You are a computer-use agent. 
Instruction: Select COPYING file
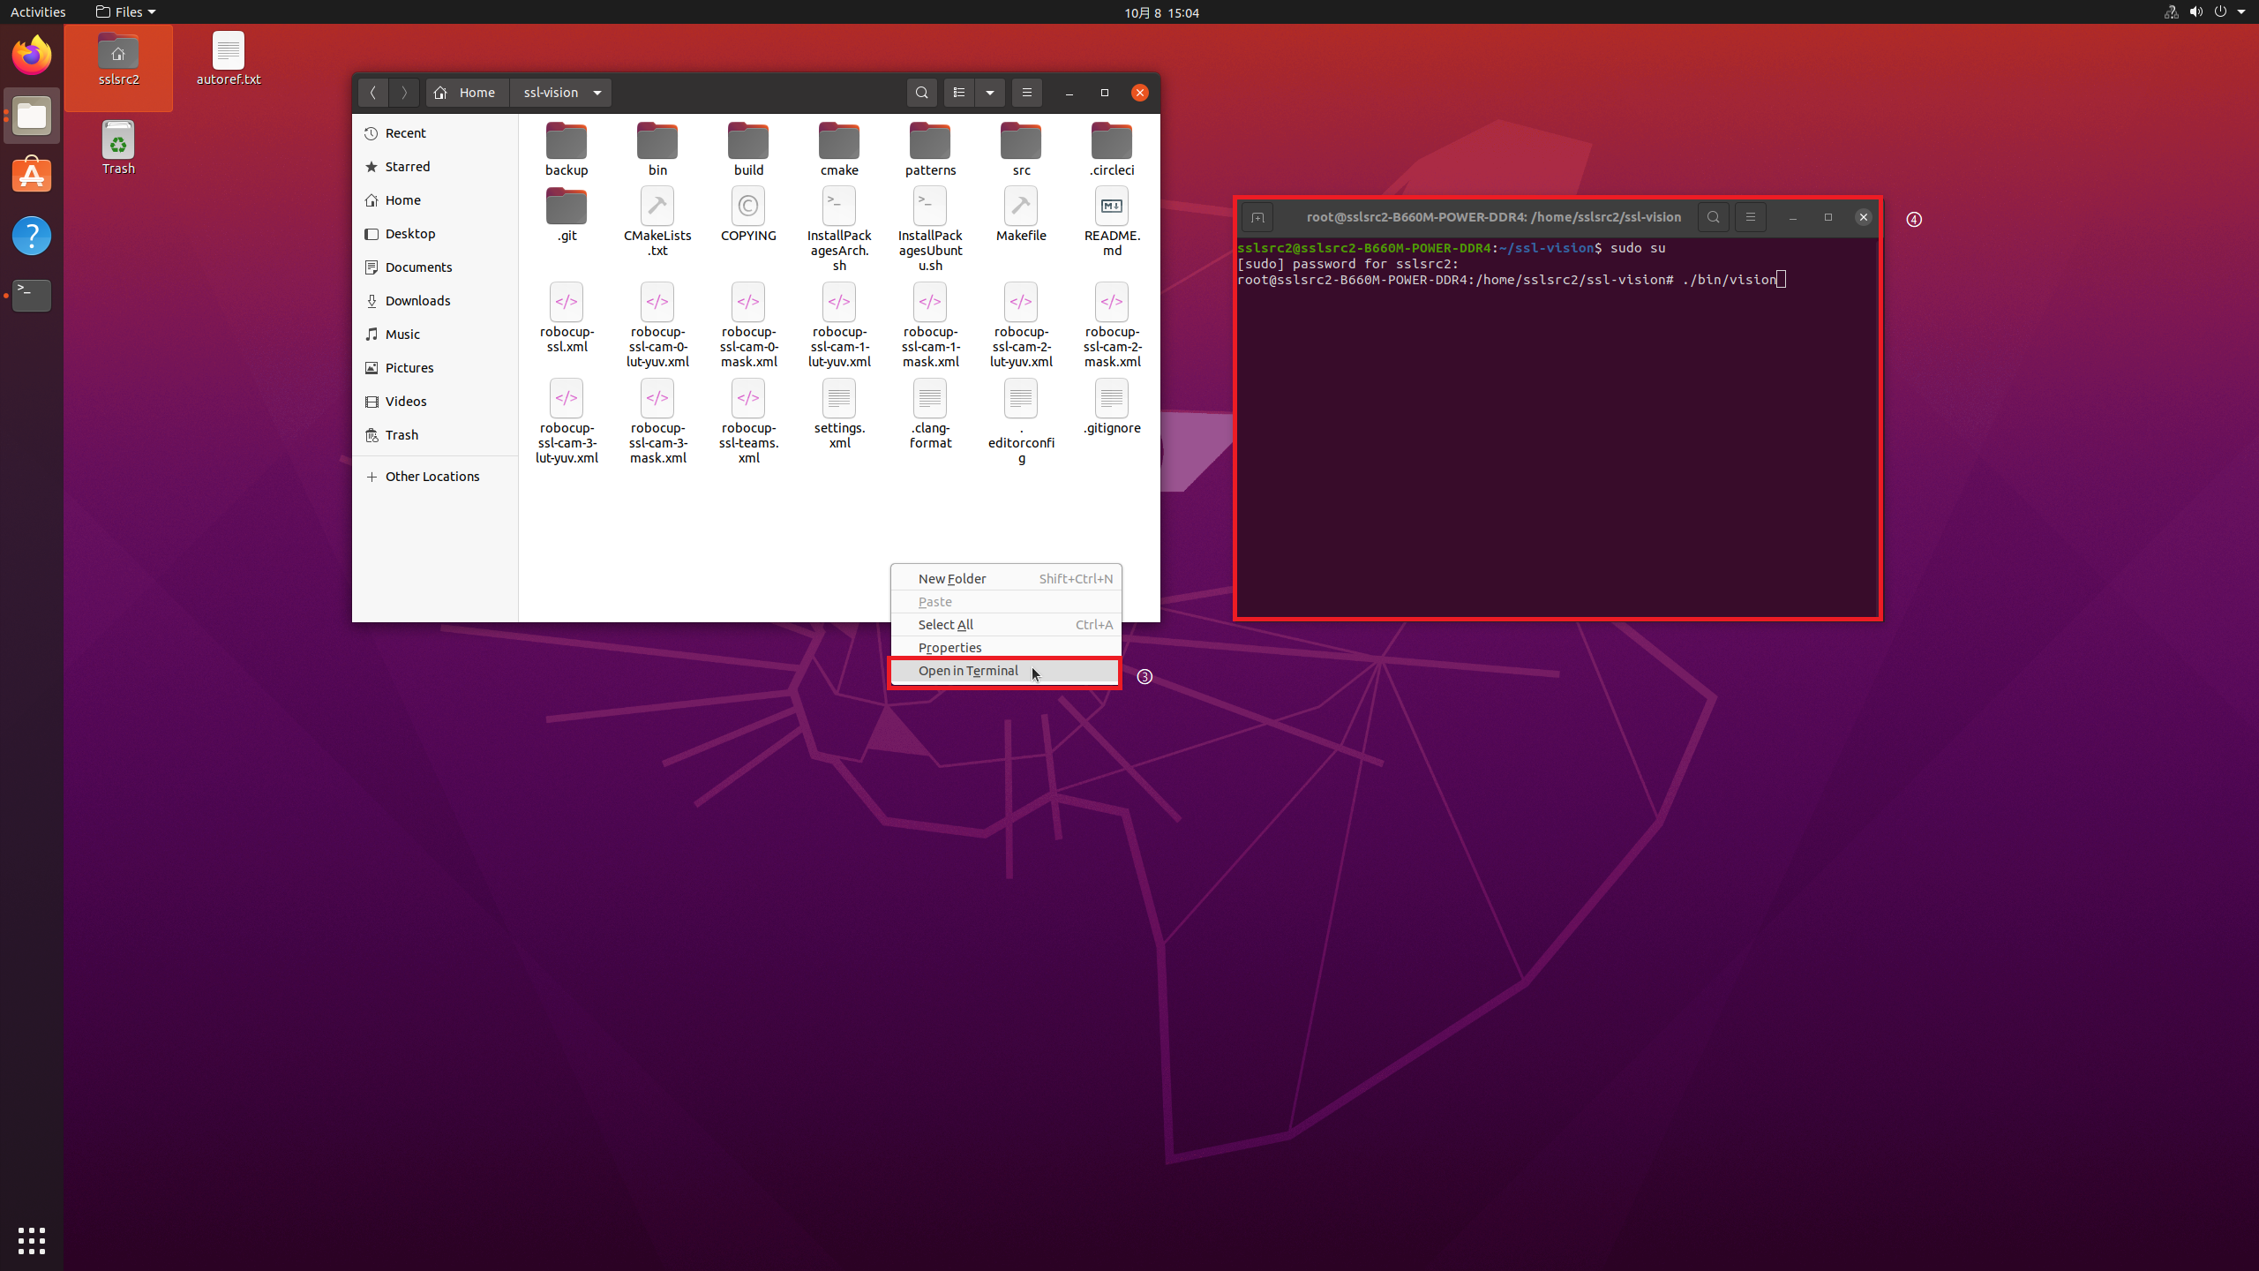pos(748,214)
